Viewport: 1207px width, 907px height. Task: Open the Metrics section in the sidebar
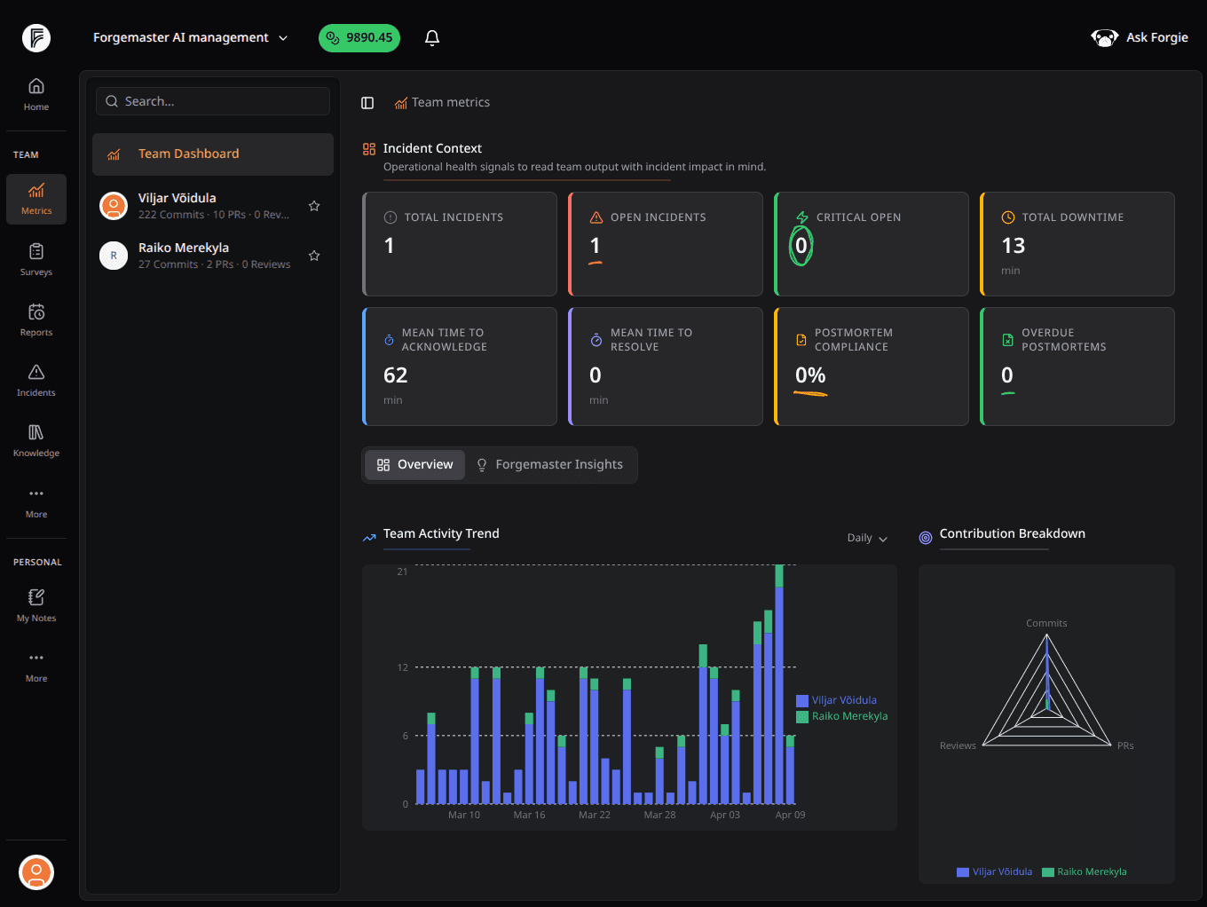coord(35,199)
